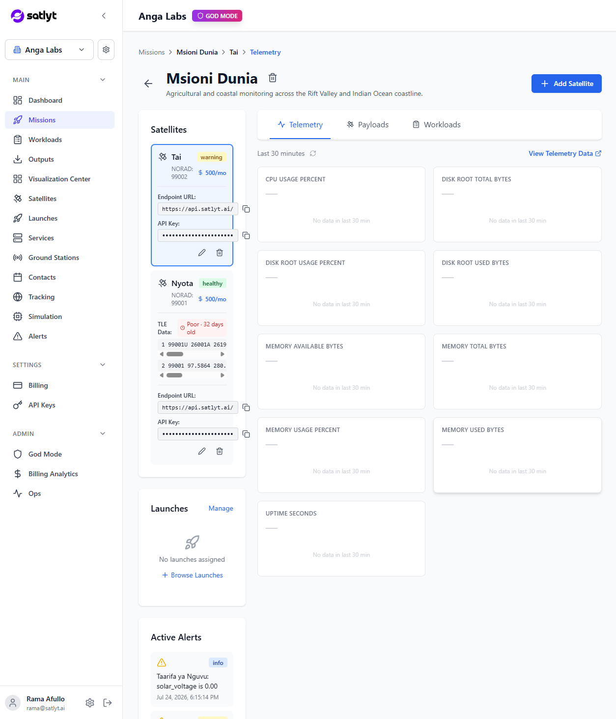Collapse the sidebar with the chevron
This screenshot has height=719, width=616.
coord(104,16)
